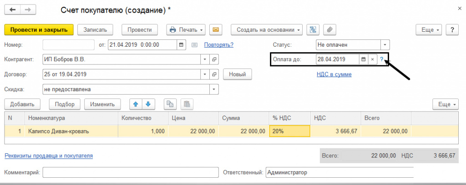The image size is (466, 185).
Task: Expand the Скидка dropdown
Action: [214, 89]
